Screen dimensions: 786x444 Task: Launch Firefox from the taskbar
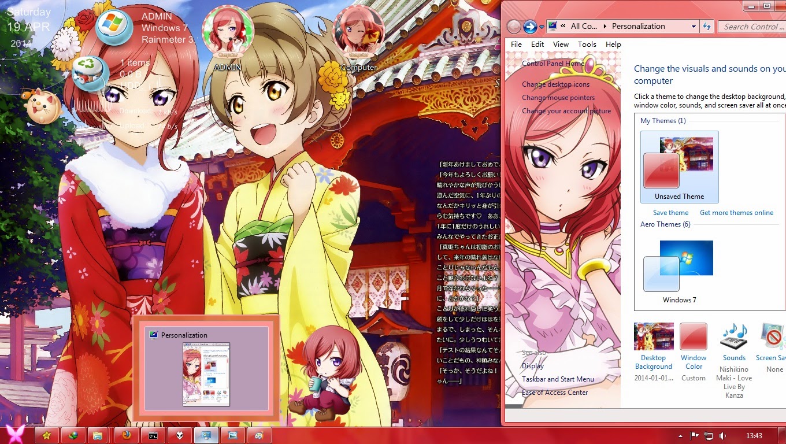127,435
